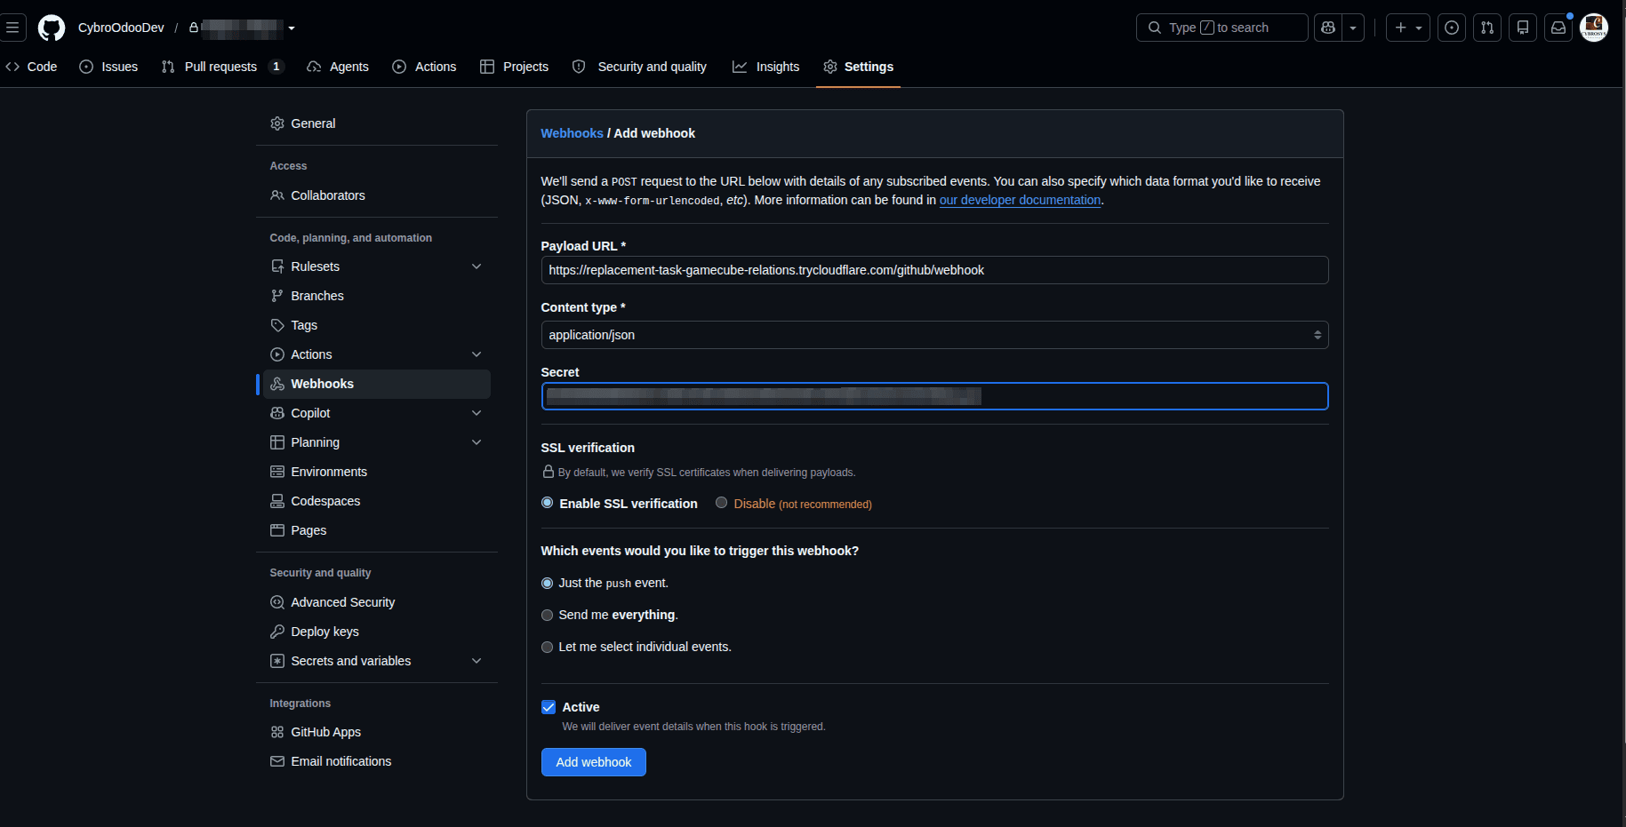Select Just the push event option
The image size is (1626, 827).
coord(548,584)
